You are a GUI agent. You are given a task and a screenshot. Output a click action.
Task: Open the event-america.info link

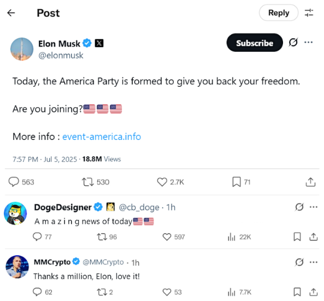(102, 137)
